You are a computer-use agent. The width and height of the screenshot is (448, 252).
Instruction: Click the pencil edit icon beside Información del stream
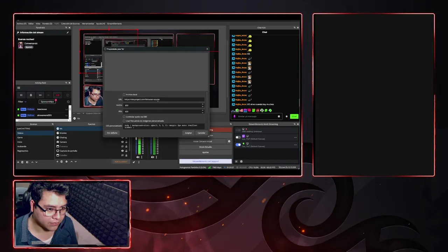pyautogui.click(x=68, y=33)
